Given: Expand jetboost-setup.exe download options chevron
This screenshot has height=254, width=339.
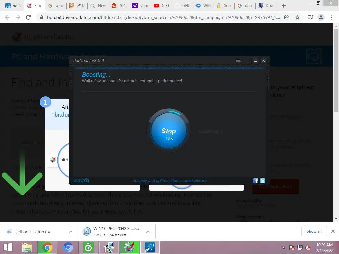Looking at the screenshot, I should [x=71, y=232].
